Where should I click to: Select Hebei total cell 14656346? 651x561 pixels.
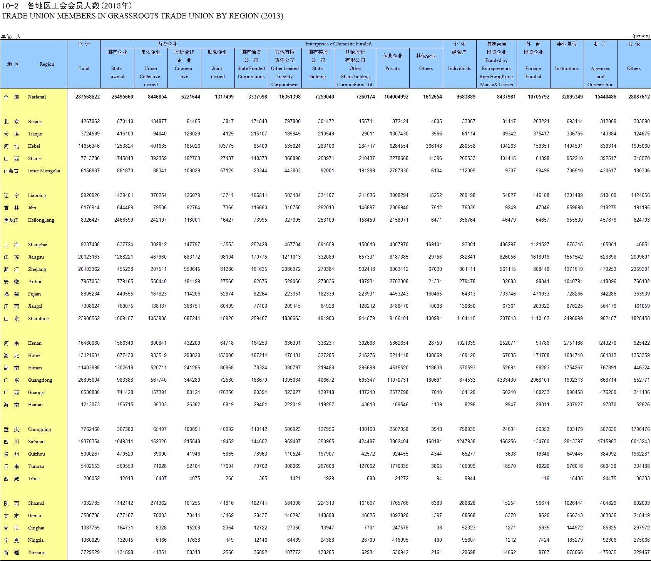point(89,146)
